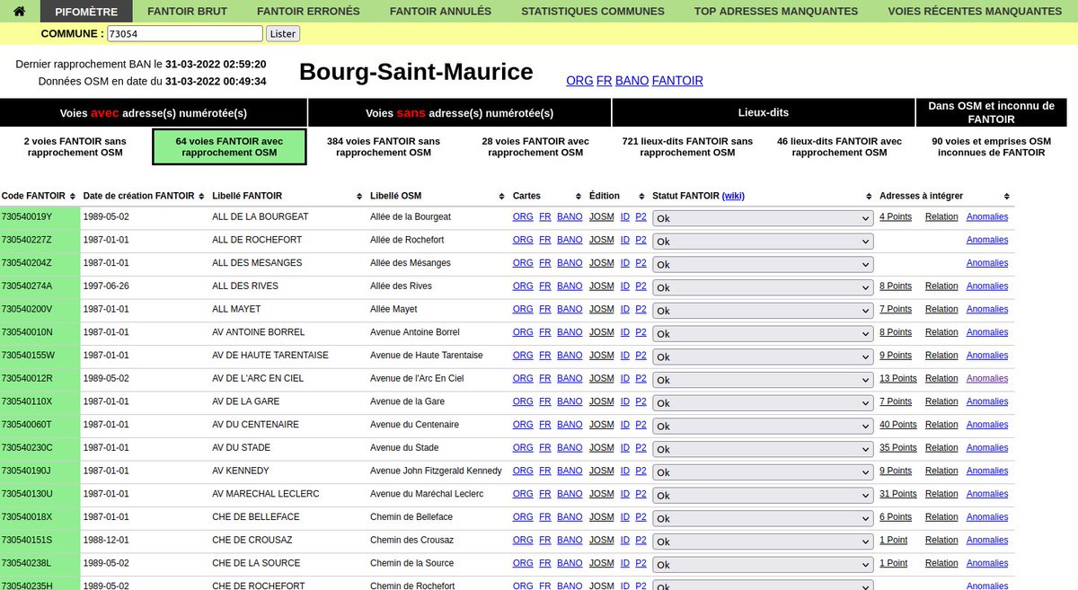Screen dimensions: 1078x590
Task: Select 28 voies FANTOIR avec rapprochement OSM
Action: [x=535, y=147]
